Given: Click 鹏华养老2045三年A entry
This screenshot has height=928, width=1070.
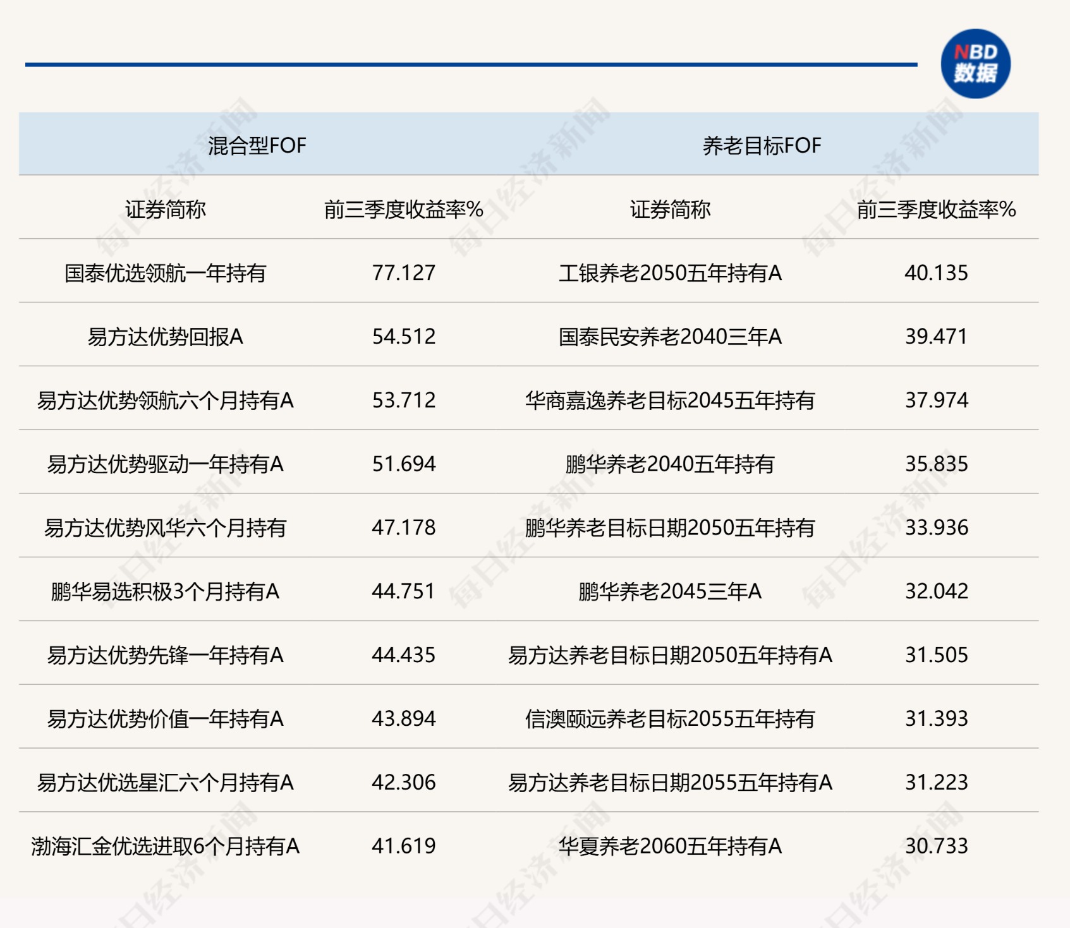Looking at the screenshot, I should (670, 592).
